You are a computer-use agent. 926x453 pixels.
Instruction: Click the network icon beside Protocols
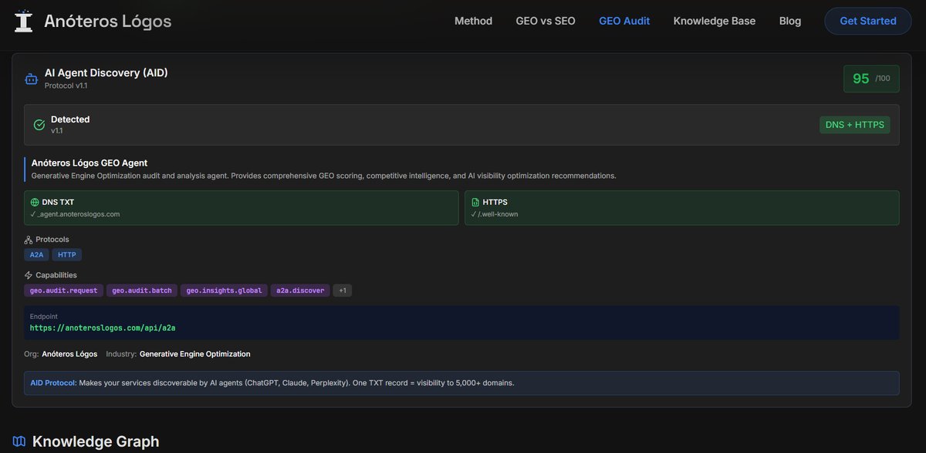(29, 240)
